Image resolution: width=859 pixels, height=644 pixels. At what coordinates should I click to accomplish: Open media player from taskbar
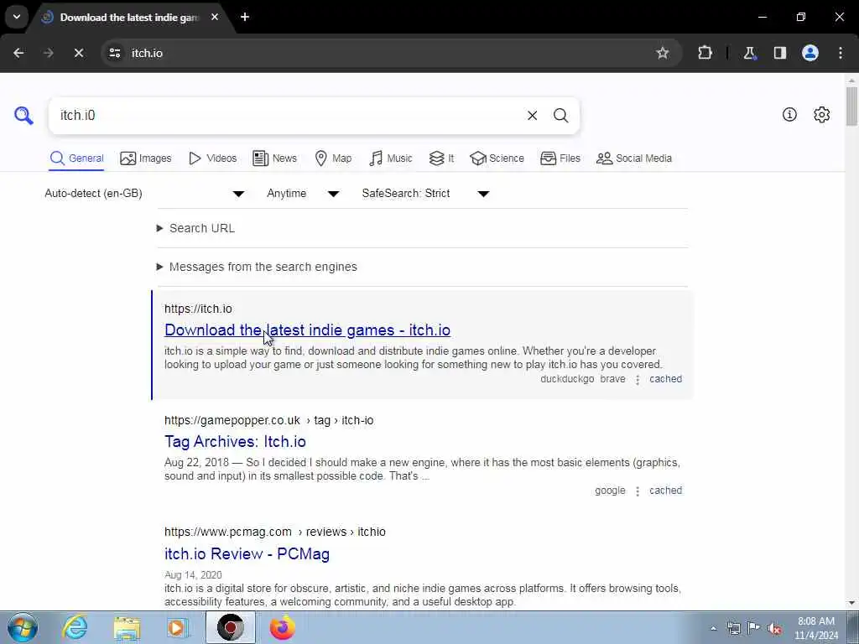coord(177,628)
